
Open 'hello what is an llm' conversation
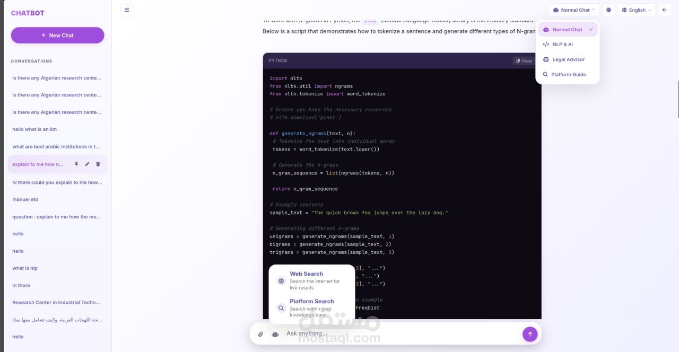pos(57,129)
